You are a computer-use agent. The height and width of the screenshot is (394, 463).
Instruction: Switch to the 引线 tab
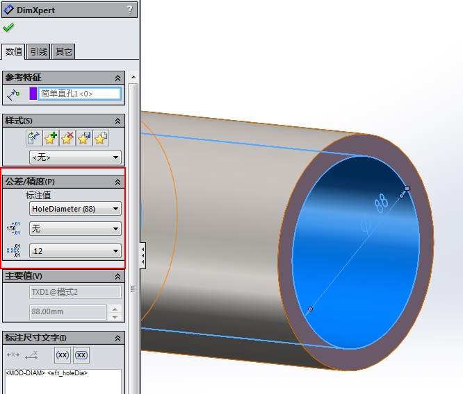click(38, 52)
